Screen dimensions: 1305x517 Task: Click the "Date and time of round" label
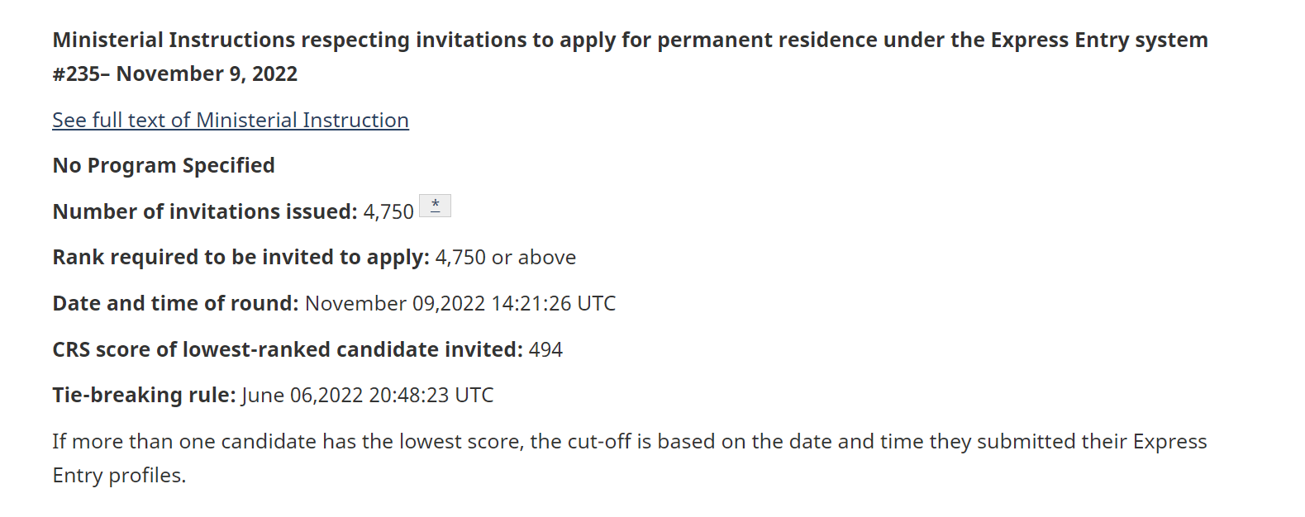coord(175,304)
